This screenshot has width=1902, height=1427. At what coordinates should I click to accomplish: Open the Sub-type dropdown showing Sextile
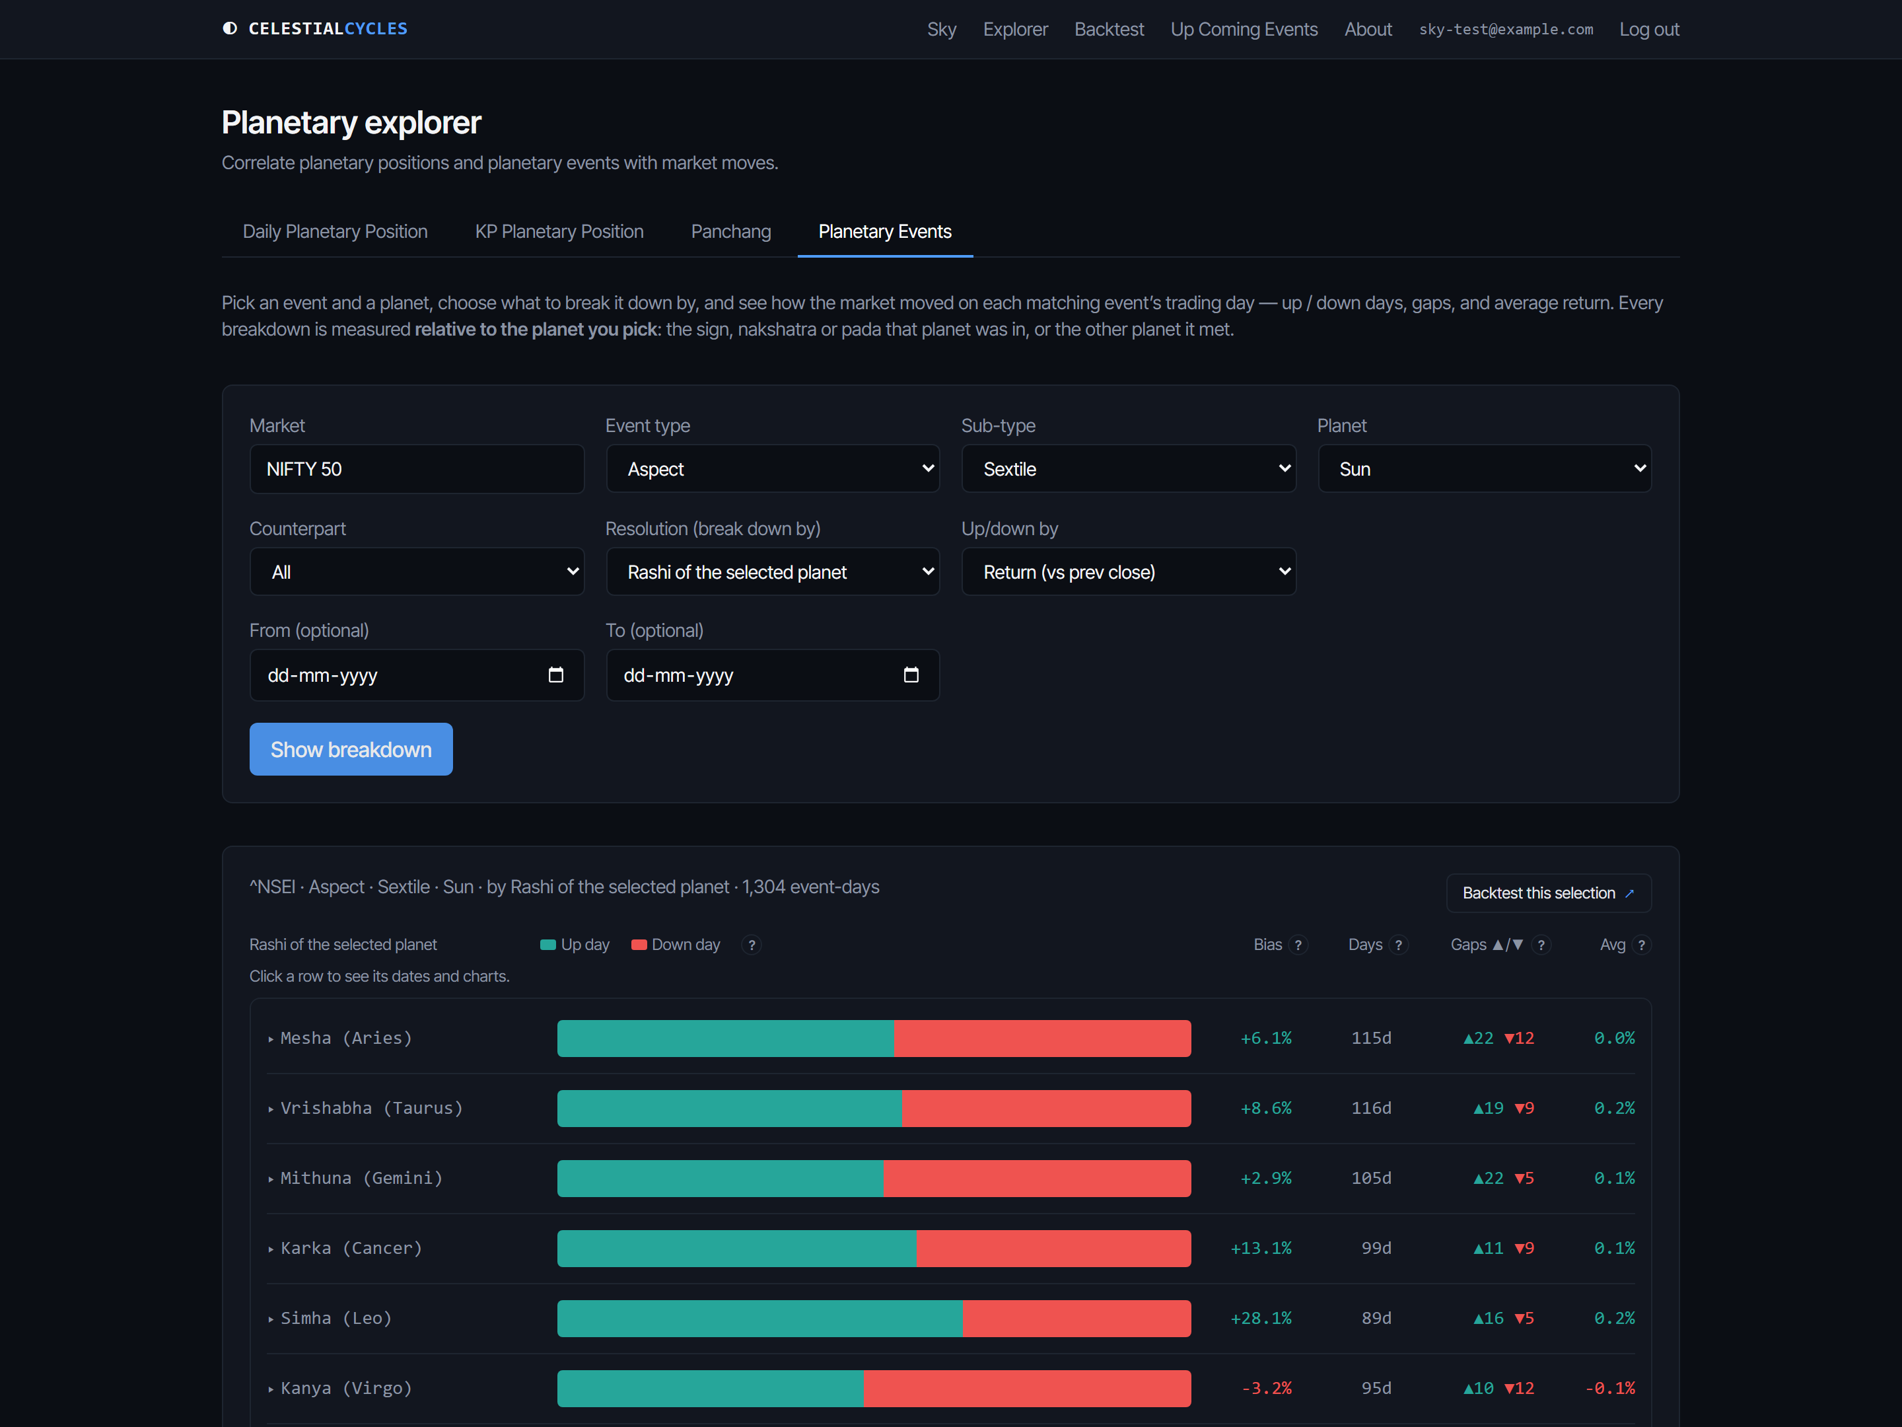(x=1128, y=469)
